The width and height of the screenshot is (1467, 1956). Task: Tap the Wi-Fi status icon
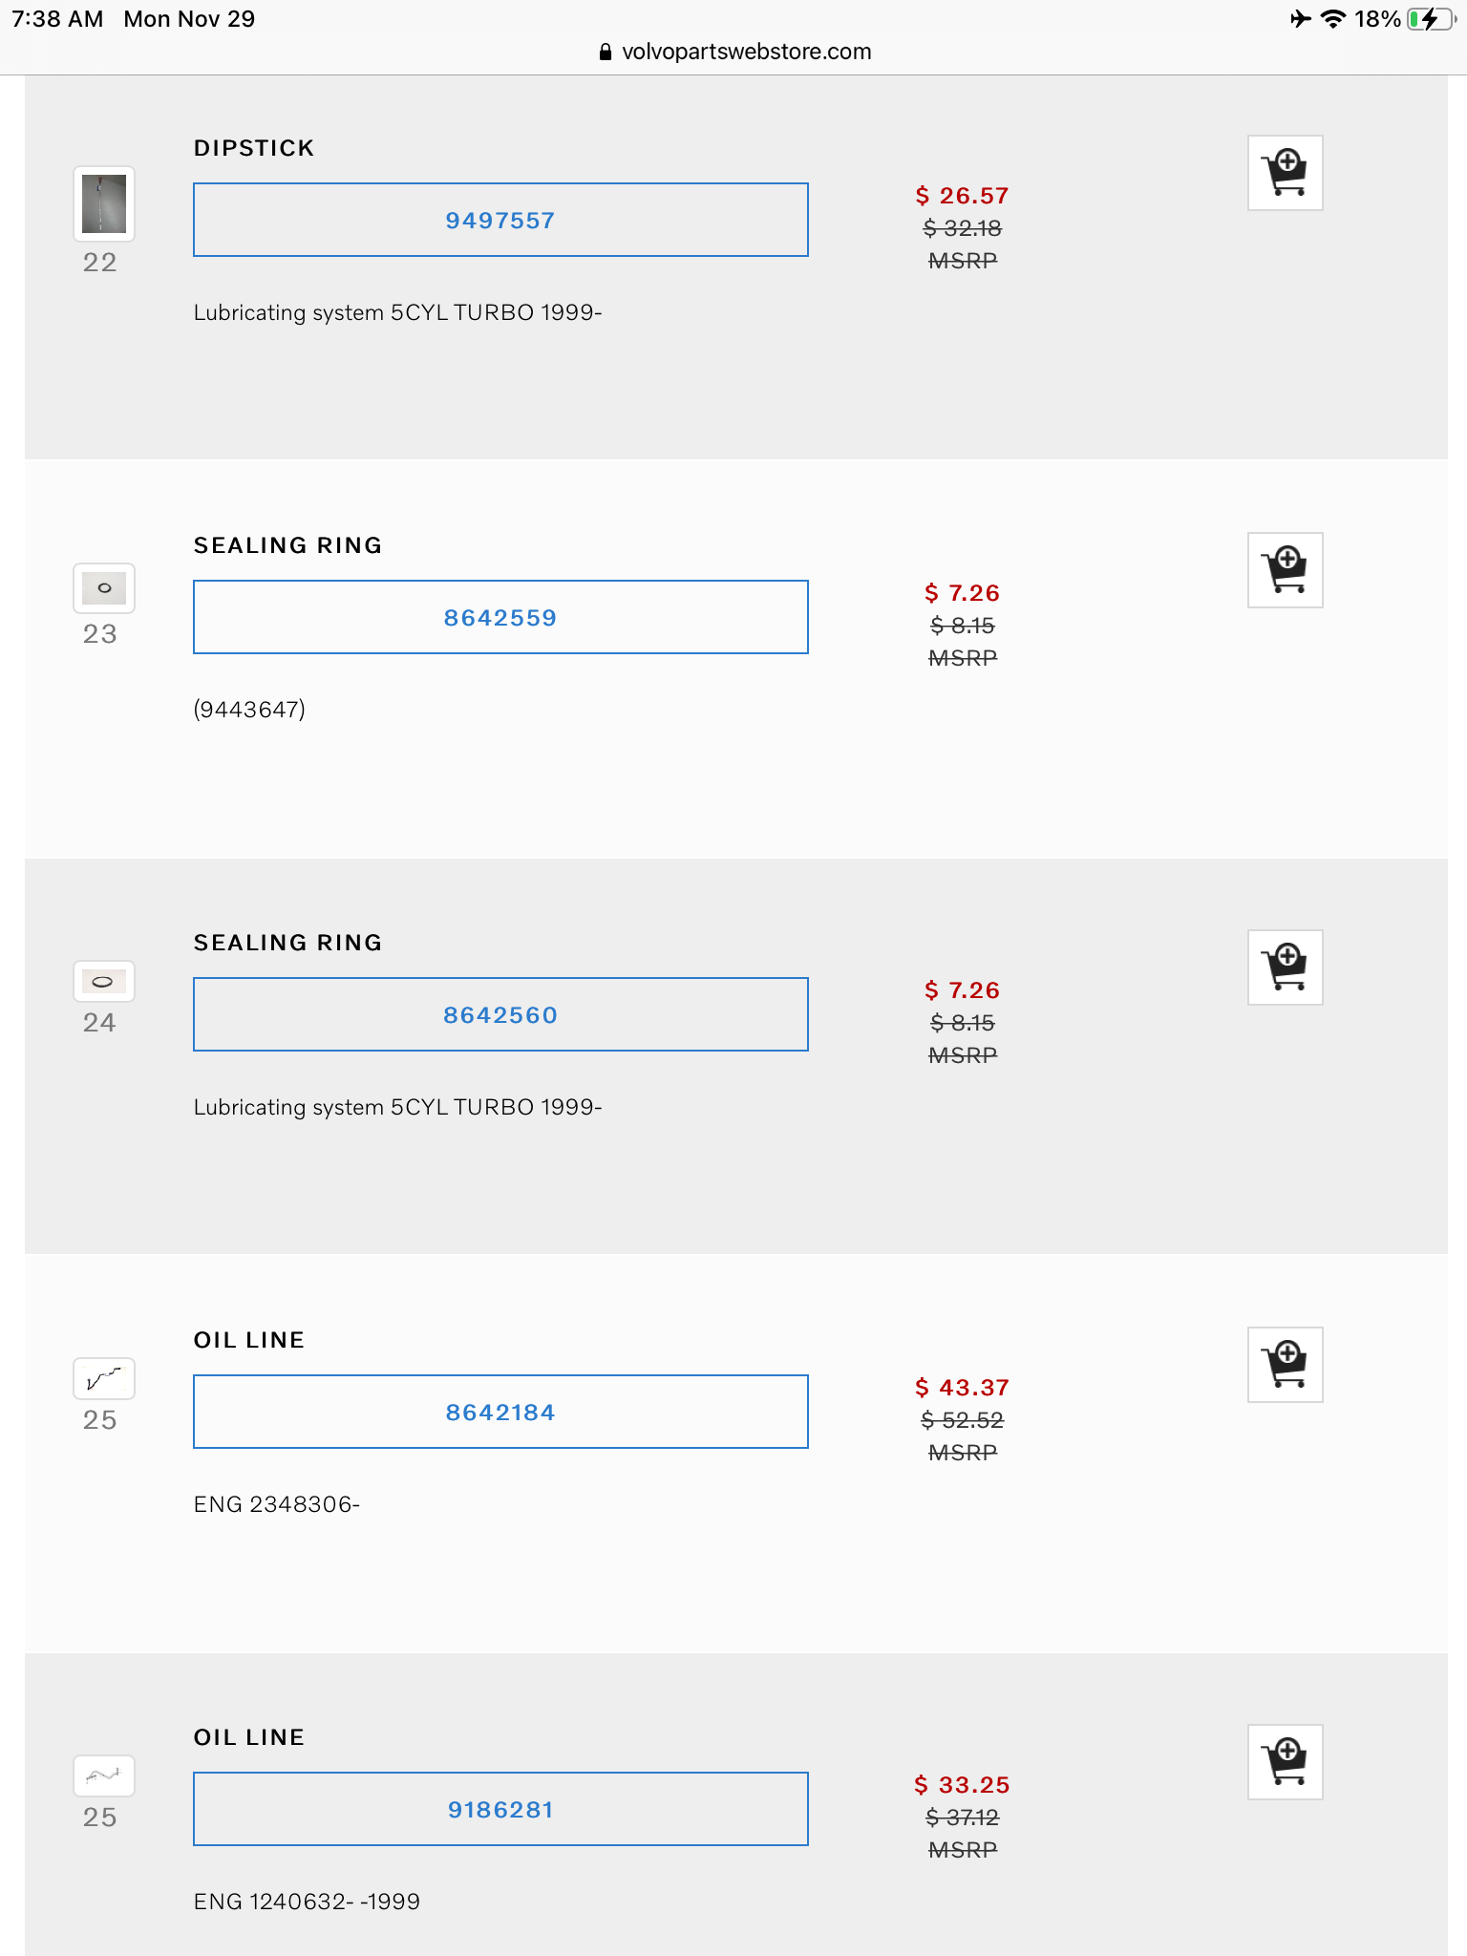coord(1332,19)
